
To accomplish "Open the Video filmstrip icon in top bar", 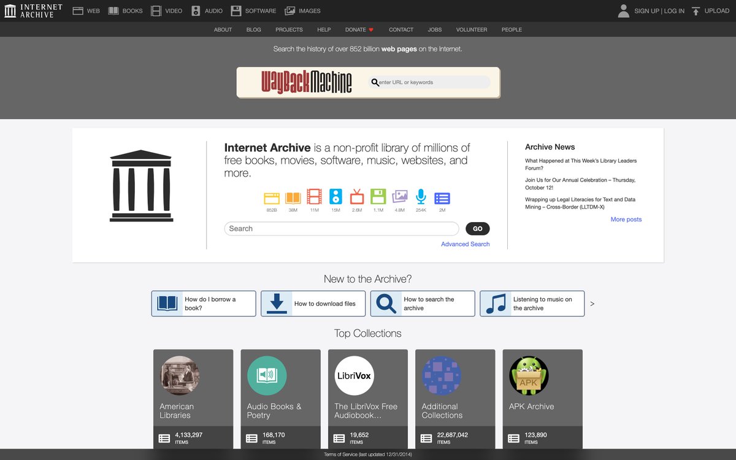I will point(156,10).
